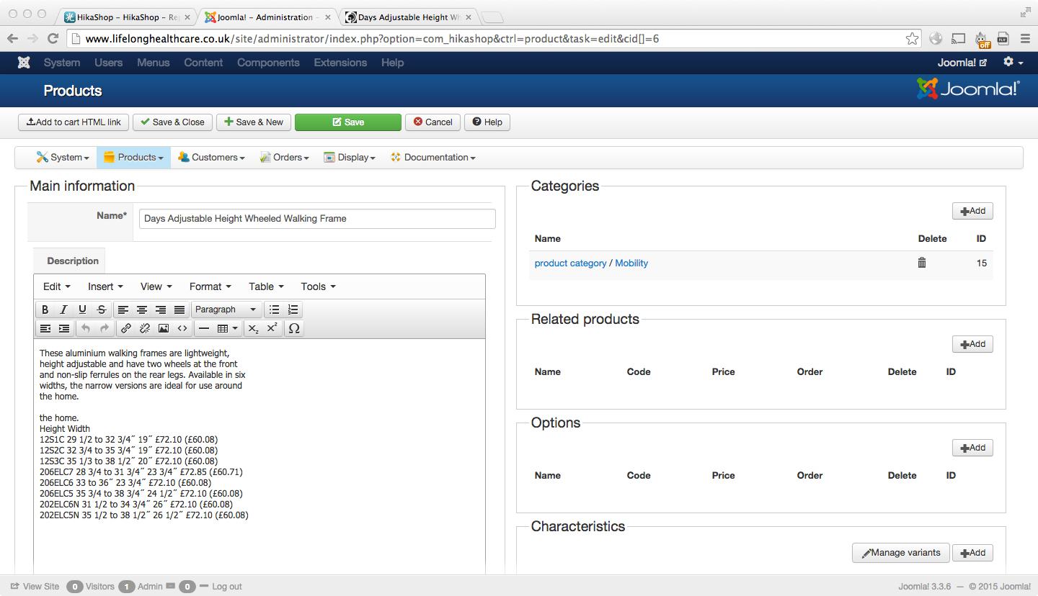This screenshot has height=596, width=1038.
Task: Switch to the HikaShop browser tab
Action: [x=128, y=17]
